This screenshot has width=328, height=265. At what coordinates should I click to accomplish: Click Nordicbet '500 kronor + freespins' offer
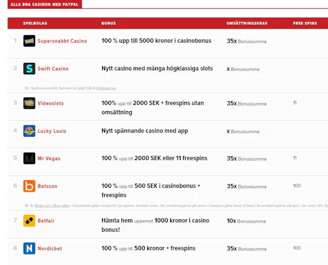point(149,248)
